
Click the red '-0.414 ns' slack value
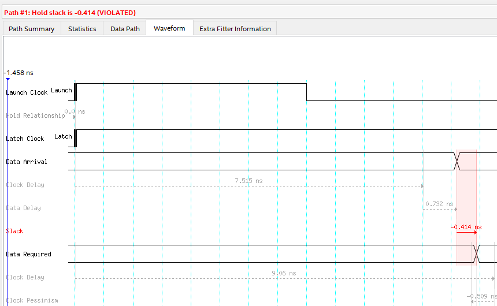(466, 227)
